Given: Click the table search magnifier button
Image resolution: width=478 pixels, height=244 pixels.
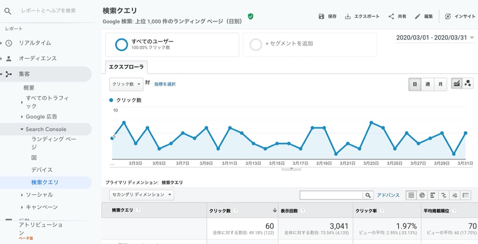Looking at the screenshot, I should 368,195.
